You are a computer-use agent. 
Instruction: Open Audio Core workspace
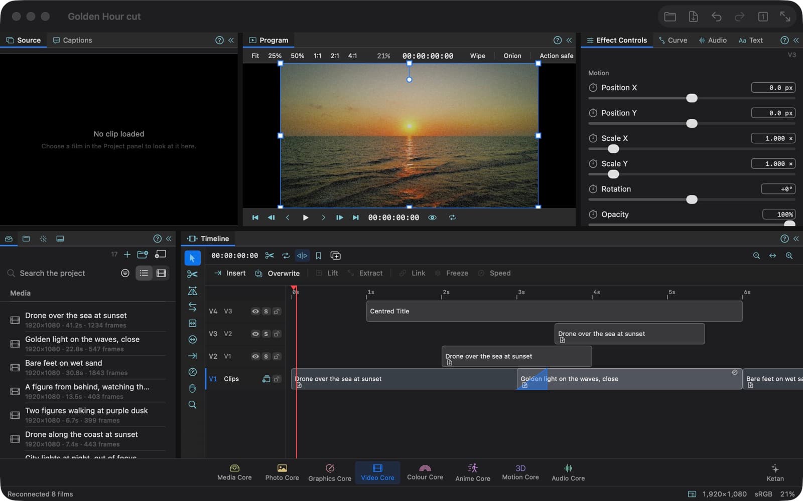click(x=568, y=472)
